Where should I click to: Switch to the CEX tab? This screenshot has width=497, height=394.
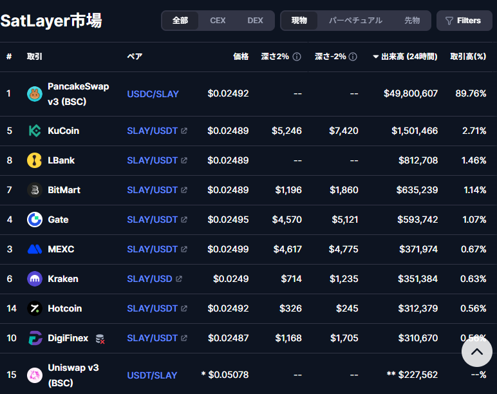pos(218,21)
